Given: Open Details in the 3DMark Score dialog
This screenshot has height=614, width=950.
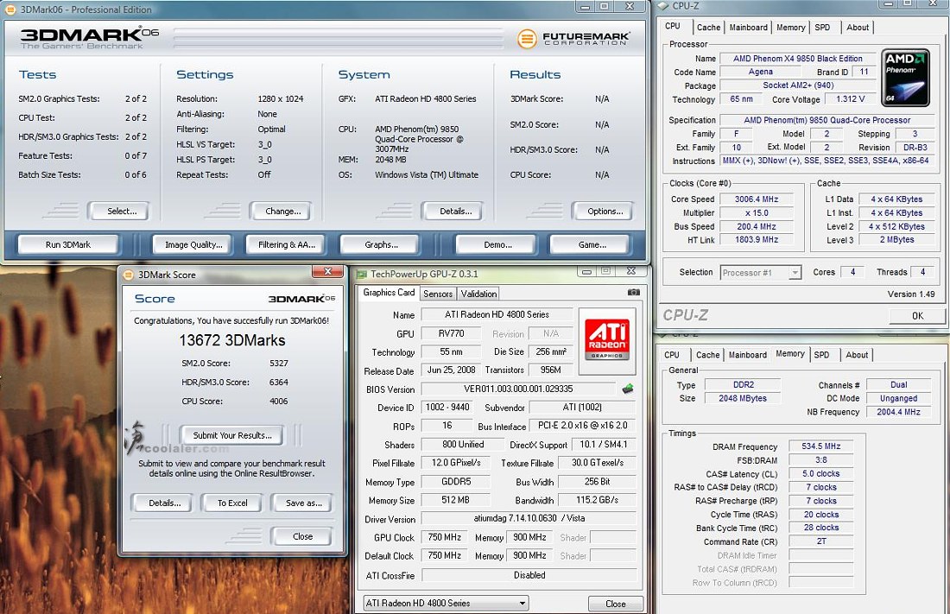Looking at the screenshot, I should pos(164,503).
